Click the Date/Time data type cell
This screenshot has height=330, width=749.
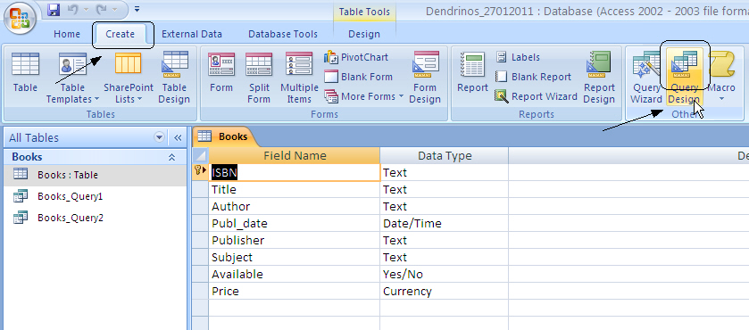[x=445, y=224]
